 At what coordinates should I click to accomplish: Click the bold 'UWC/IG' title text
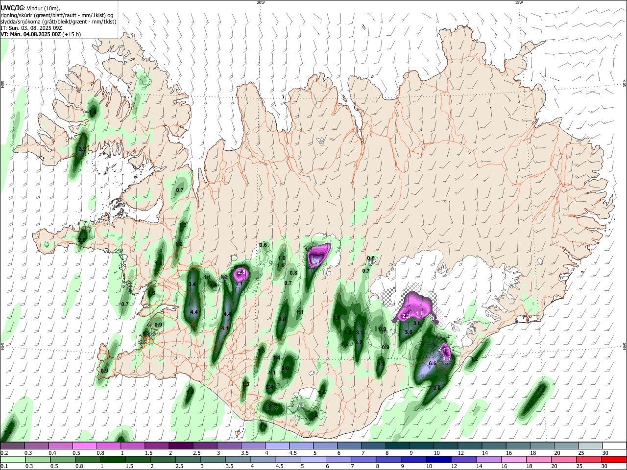12,8
